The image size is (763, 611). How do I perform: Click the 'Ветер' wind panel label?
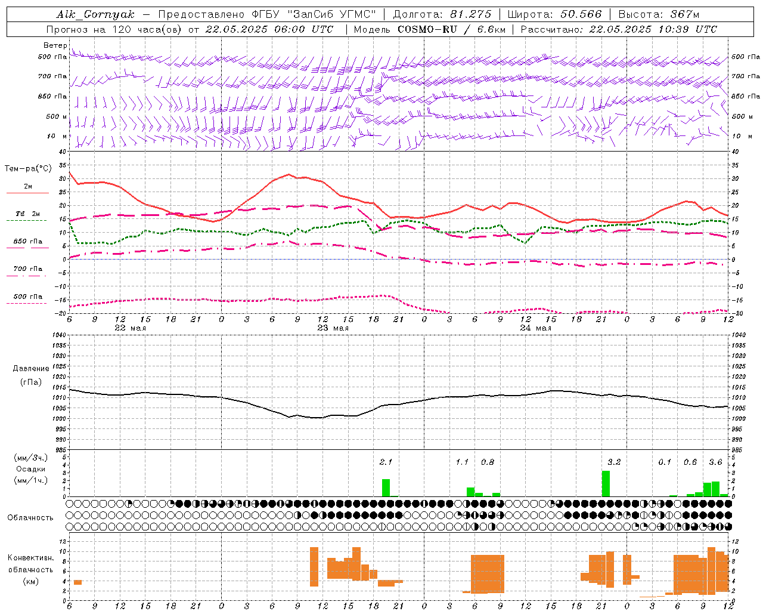click(x=55, y=45)
